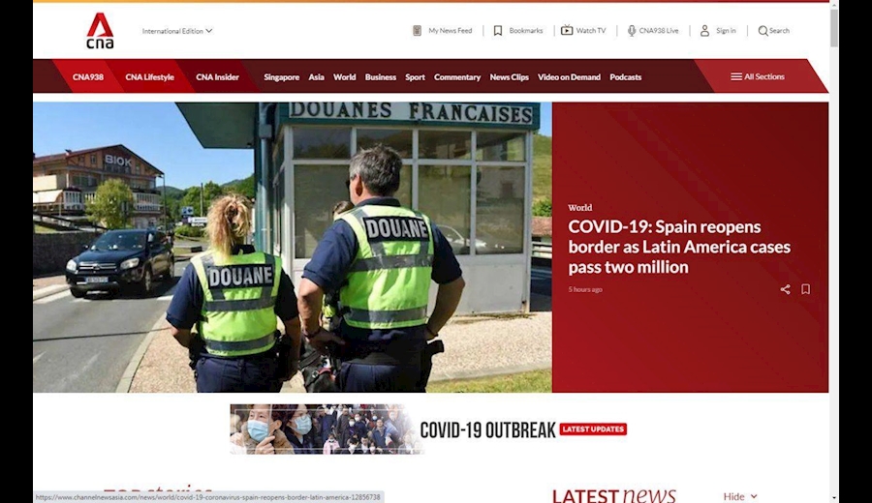The image size is (872, 503).
Task: Open the CNA Insider tab
Action: [217, 77]
